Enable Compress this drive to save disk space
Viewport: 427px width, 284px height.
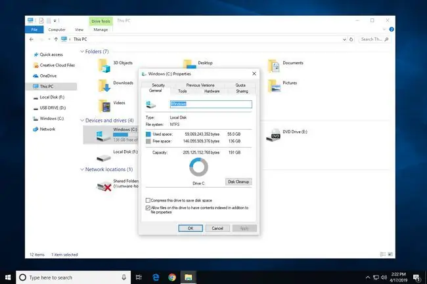click(x=148, y=200)
